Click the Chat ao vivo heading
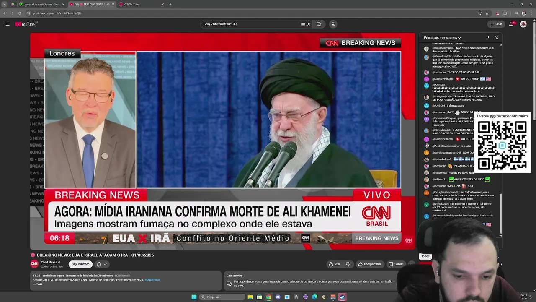 [x=234, y=276]
